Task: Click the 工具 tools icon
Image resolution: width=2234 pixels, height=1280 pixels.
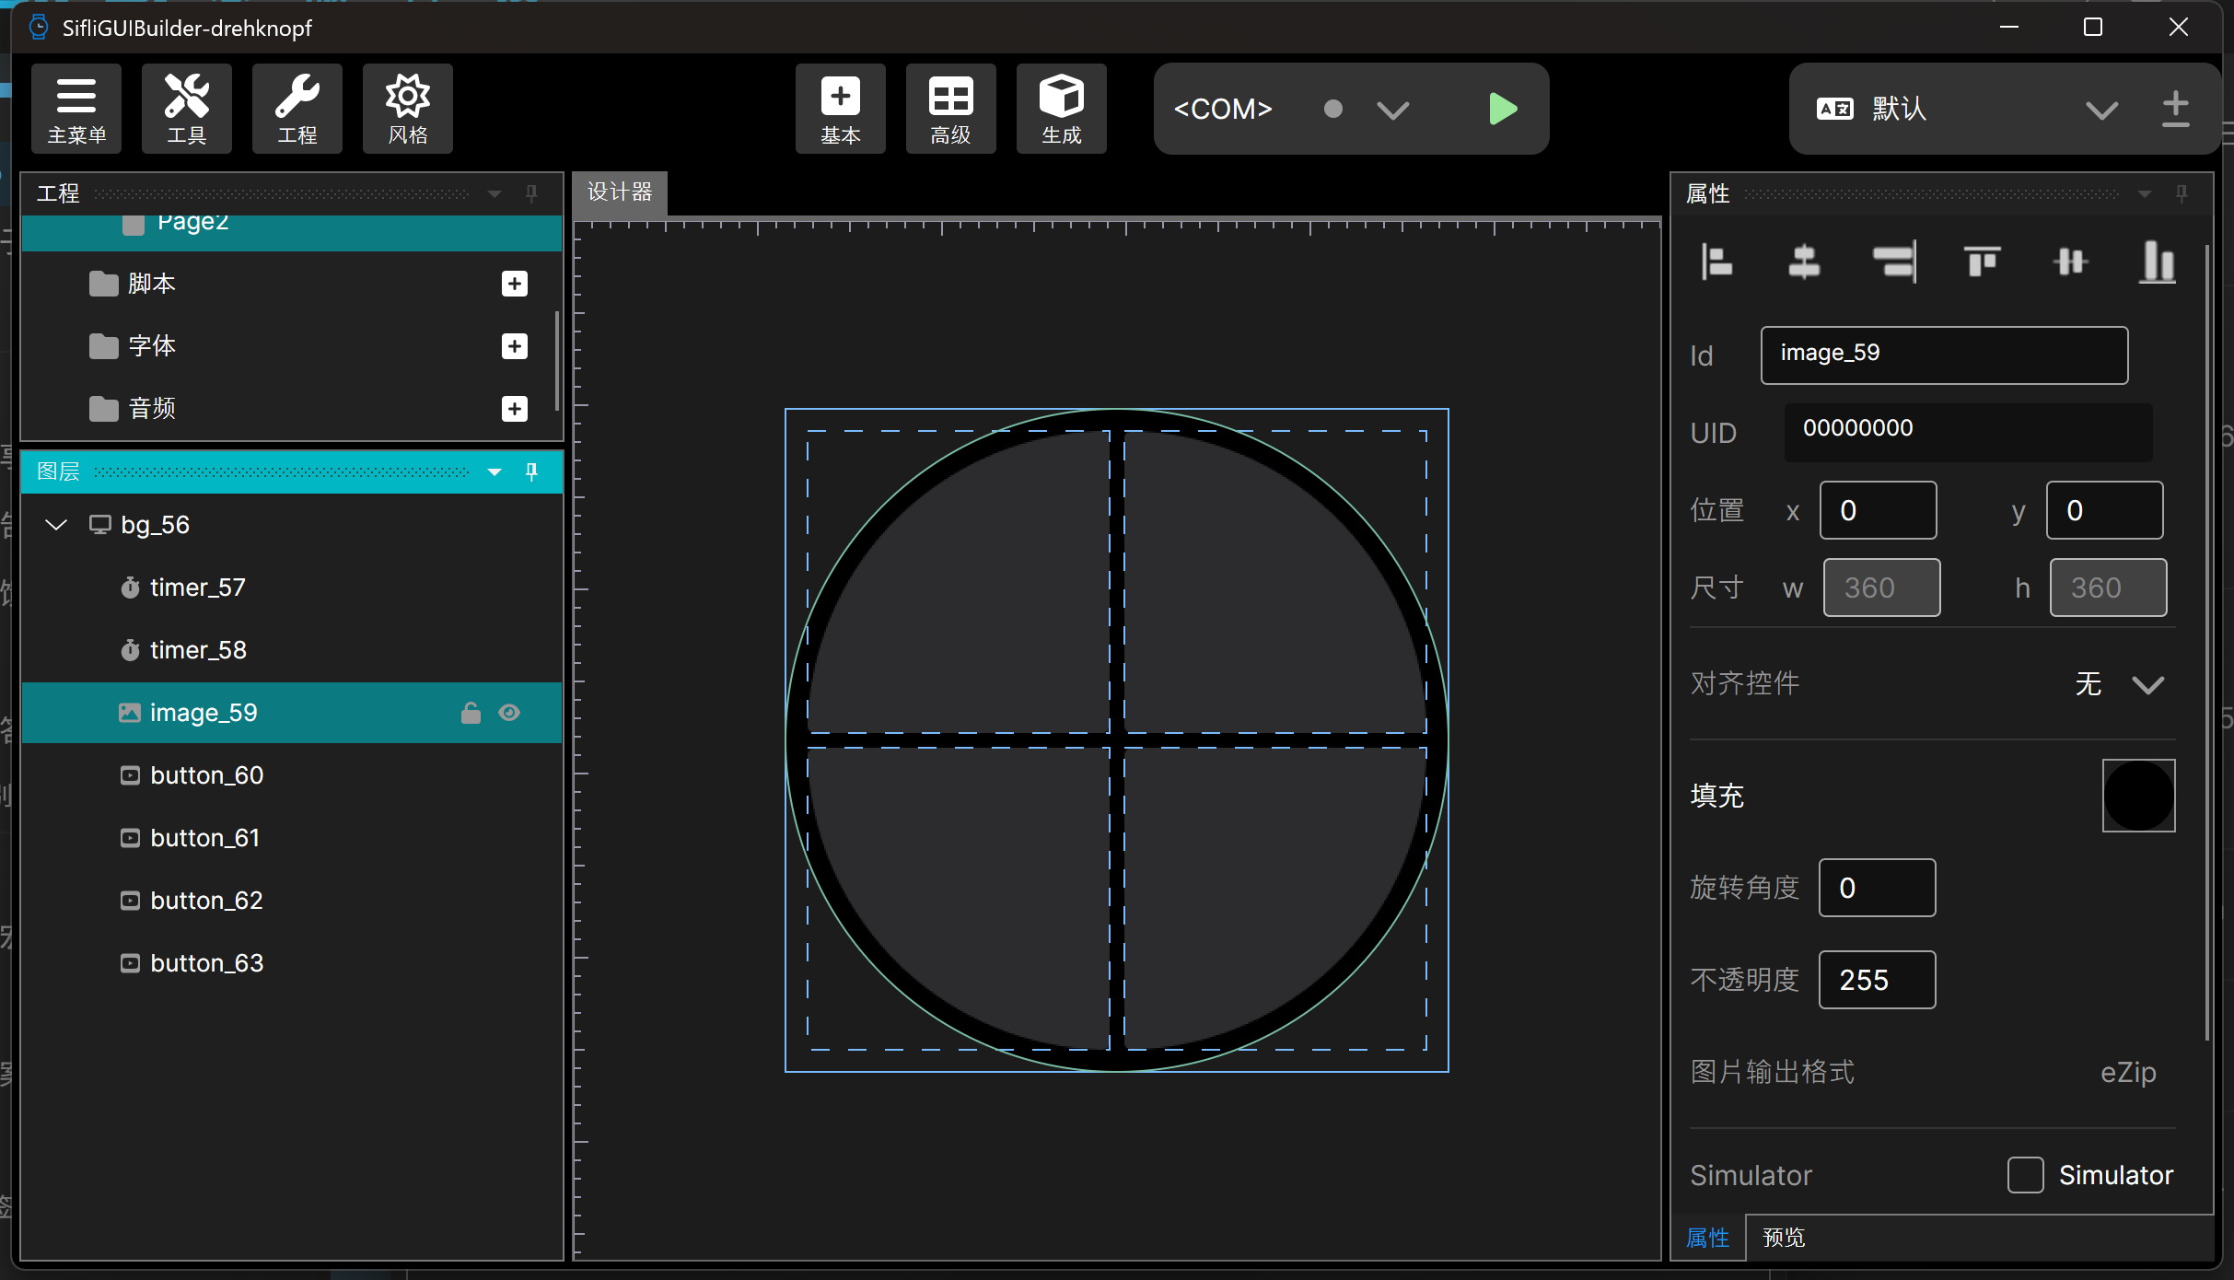Action: tap(187, 109)
